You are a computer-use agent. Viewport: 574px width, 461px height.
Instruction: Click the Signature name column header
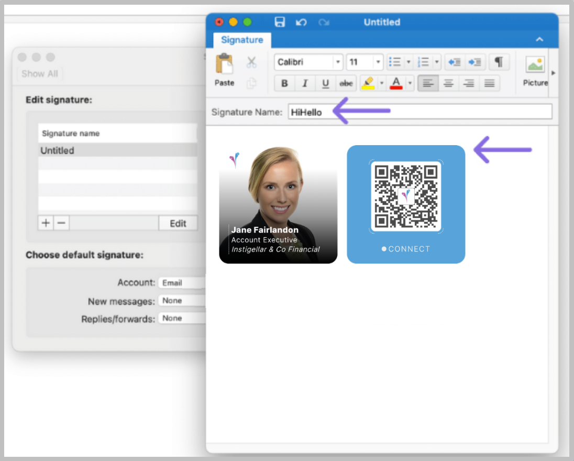click(117, 133)
